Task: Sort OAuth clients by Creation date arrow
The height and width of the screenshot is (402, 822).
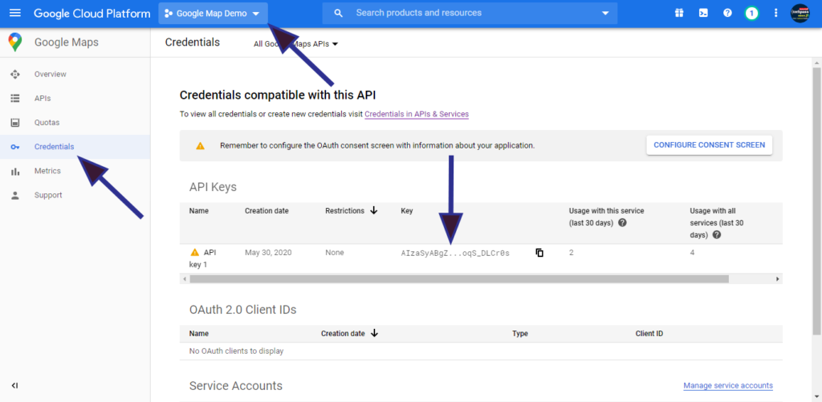Action: click(374, 333)
